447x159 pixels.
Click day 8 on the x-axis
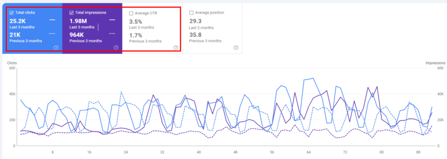[x=53, y=152]
